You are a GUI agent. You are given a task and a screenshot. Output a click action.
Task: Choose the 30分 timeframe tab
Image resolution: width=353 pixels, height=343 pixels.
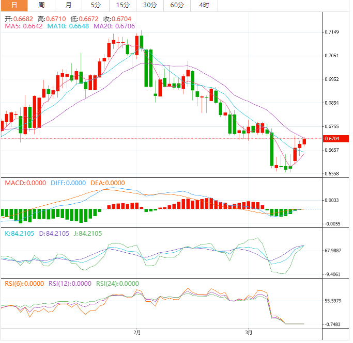pyautogui.click(x=150, y=5)
